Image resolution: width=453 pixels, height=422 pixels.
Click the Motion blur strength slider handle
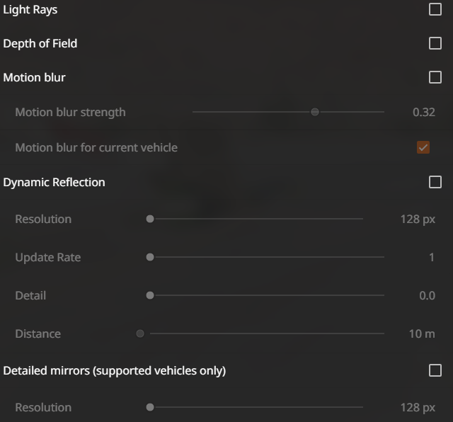pos(315,112)
